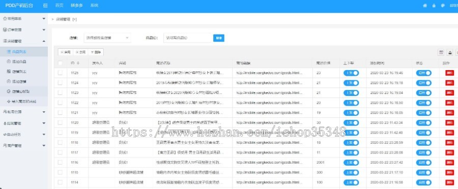Viewport: 458px width, 189px height.
Task: Click the product link in row 1125
Action: (x=269, y=73)
